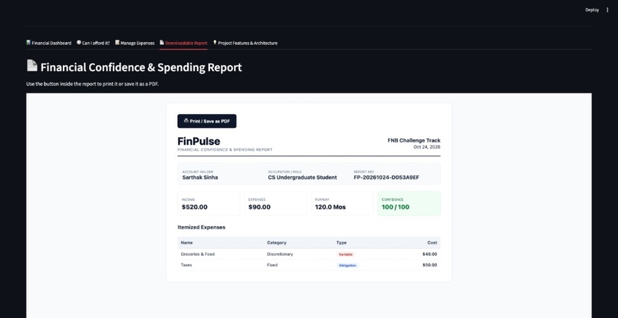Click the print instruction text below heading
This screenshot has width=618, height=318.
(92, 84)
